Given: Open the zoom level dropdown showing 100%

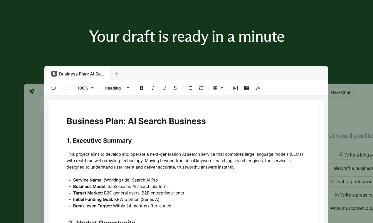Looking at the screenshot, I should (85, 88).
